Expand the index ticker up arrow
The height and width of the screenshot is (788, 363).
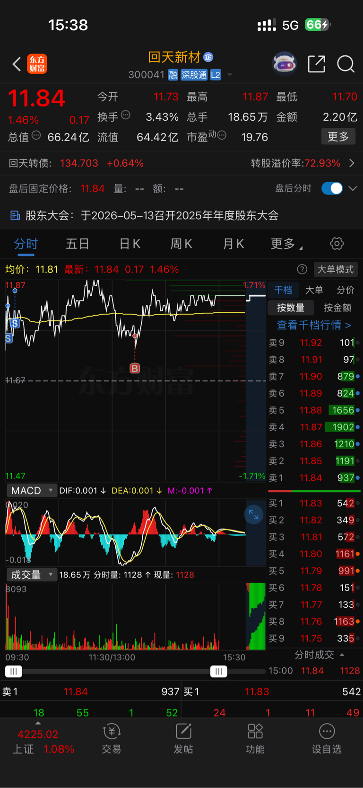(x=38, y=723)
